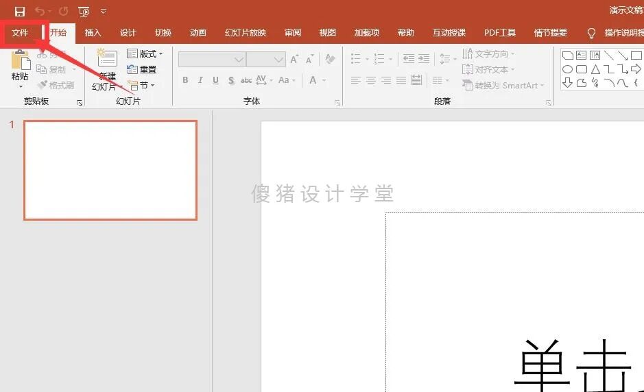Screen dimensions: 644x392
Task: Select the vertical text box shape
Action: coord(595,55)
